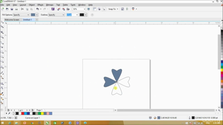Click the Import icon in the standard toolbar

pos(59,9)
